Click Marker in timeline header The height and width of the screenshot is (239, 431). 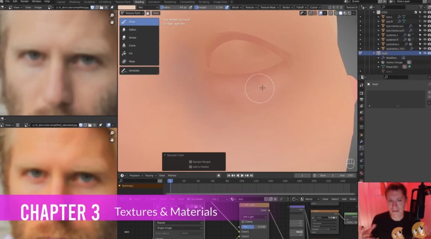(172, 175)
